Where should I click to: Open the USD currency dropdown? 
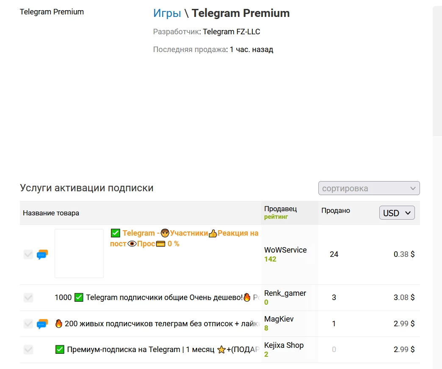397,213
